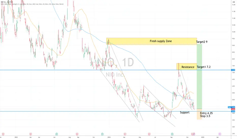Open the red earnings marker after Nov 2024

pyautogui.click(x=192, y=134)
